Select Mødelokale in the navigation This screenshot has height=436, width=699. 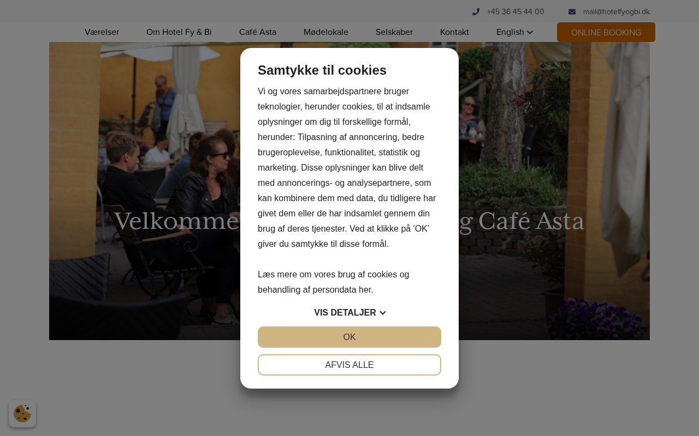326,32
